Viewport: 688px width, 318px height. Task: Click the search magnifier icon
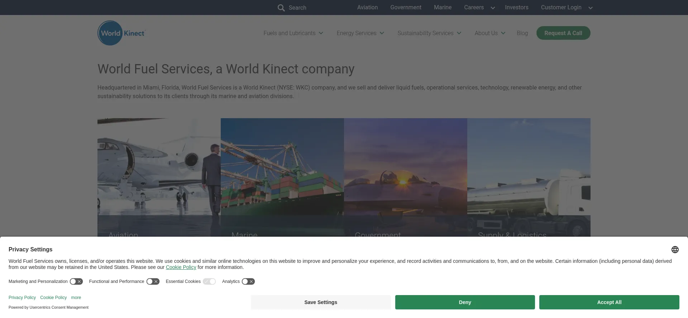point(281,8)
